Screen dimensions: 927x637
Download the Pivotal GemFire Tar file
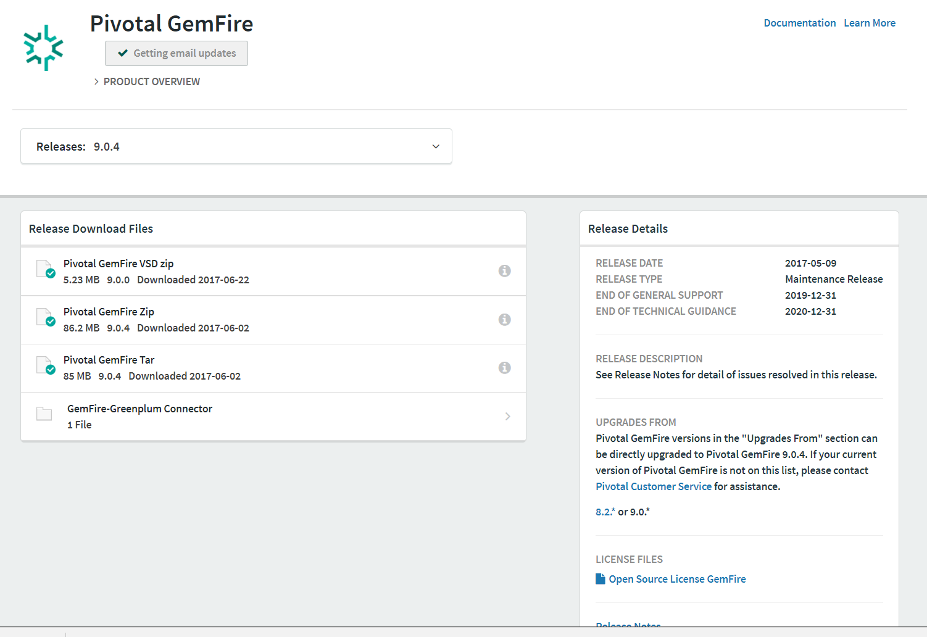tap(109, 360)
